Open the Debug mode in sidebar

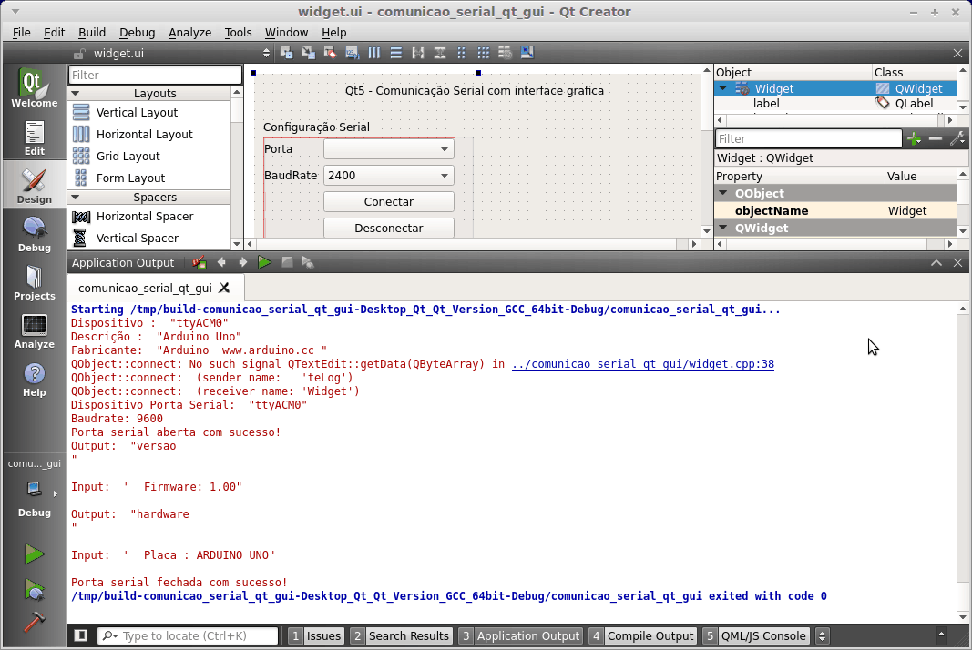click(x=34, y=233)
